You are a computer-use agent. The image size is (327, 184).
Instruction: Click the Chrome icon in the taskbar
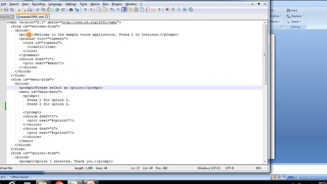point(59,182)
